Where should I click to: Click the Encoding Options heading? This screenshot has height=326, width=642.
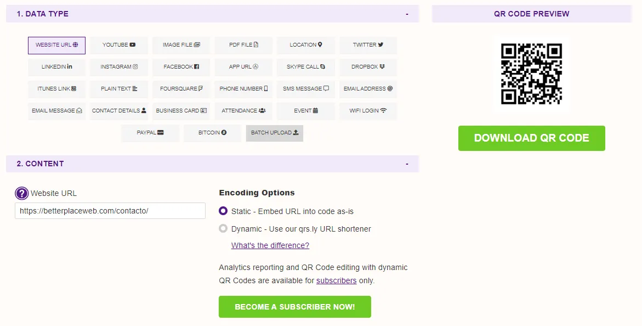[x=257, y=193]
